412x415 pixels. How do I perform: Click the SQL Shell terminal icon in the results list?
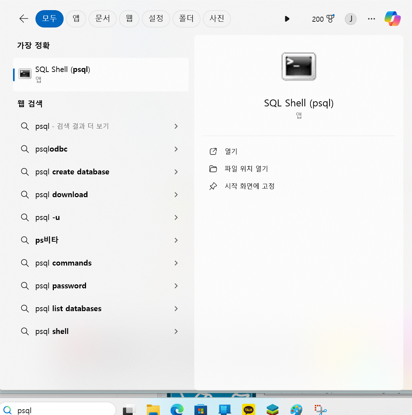pyautogui.click(x=25, y=73)
